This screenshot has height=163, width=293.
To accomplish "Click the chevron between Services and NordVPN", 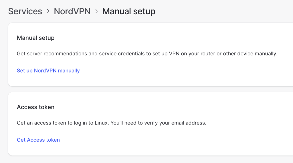I will [x=48, y=11].
